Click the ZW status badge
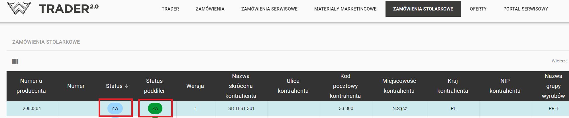 115,108
